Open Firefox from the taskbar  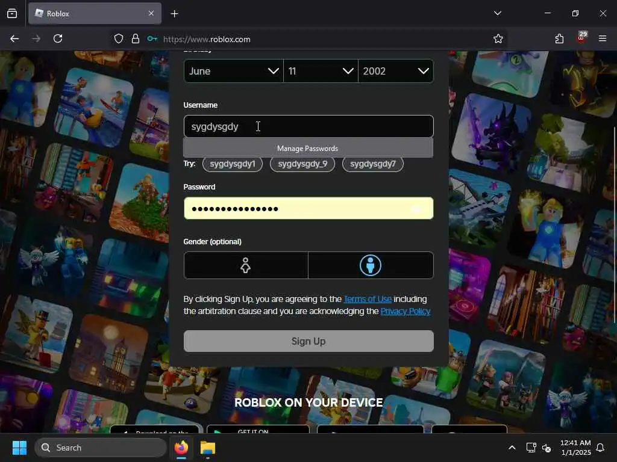coord(181,448)
